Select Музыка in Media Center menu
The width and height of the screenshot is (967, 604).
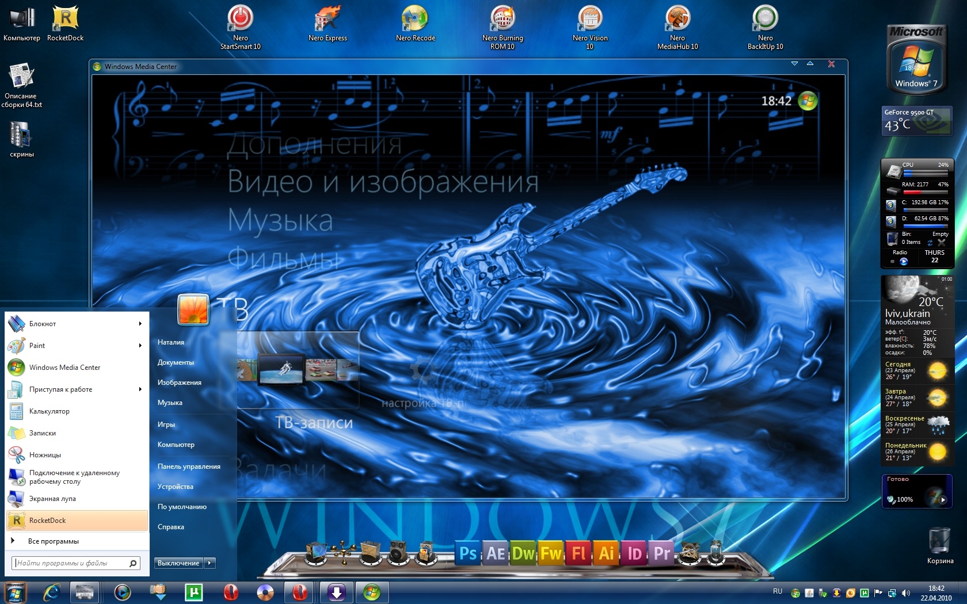click(x=280, y=220)
